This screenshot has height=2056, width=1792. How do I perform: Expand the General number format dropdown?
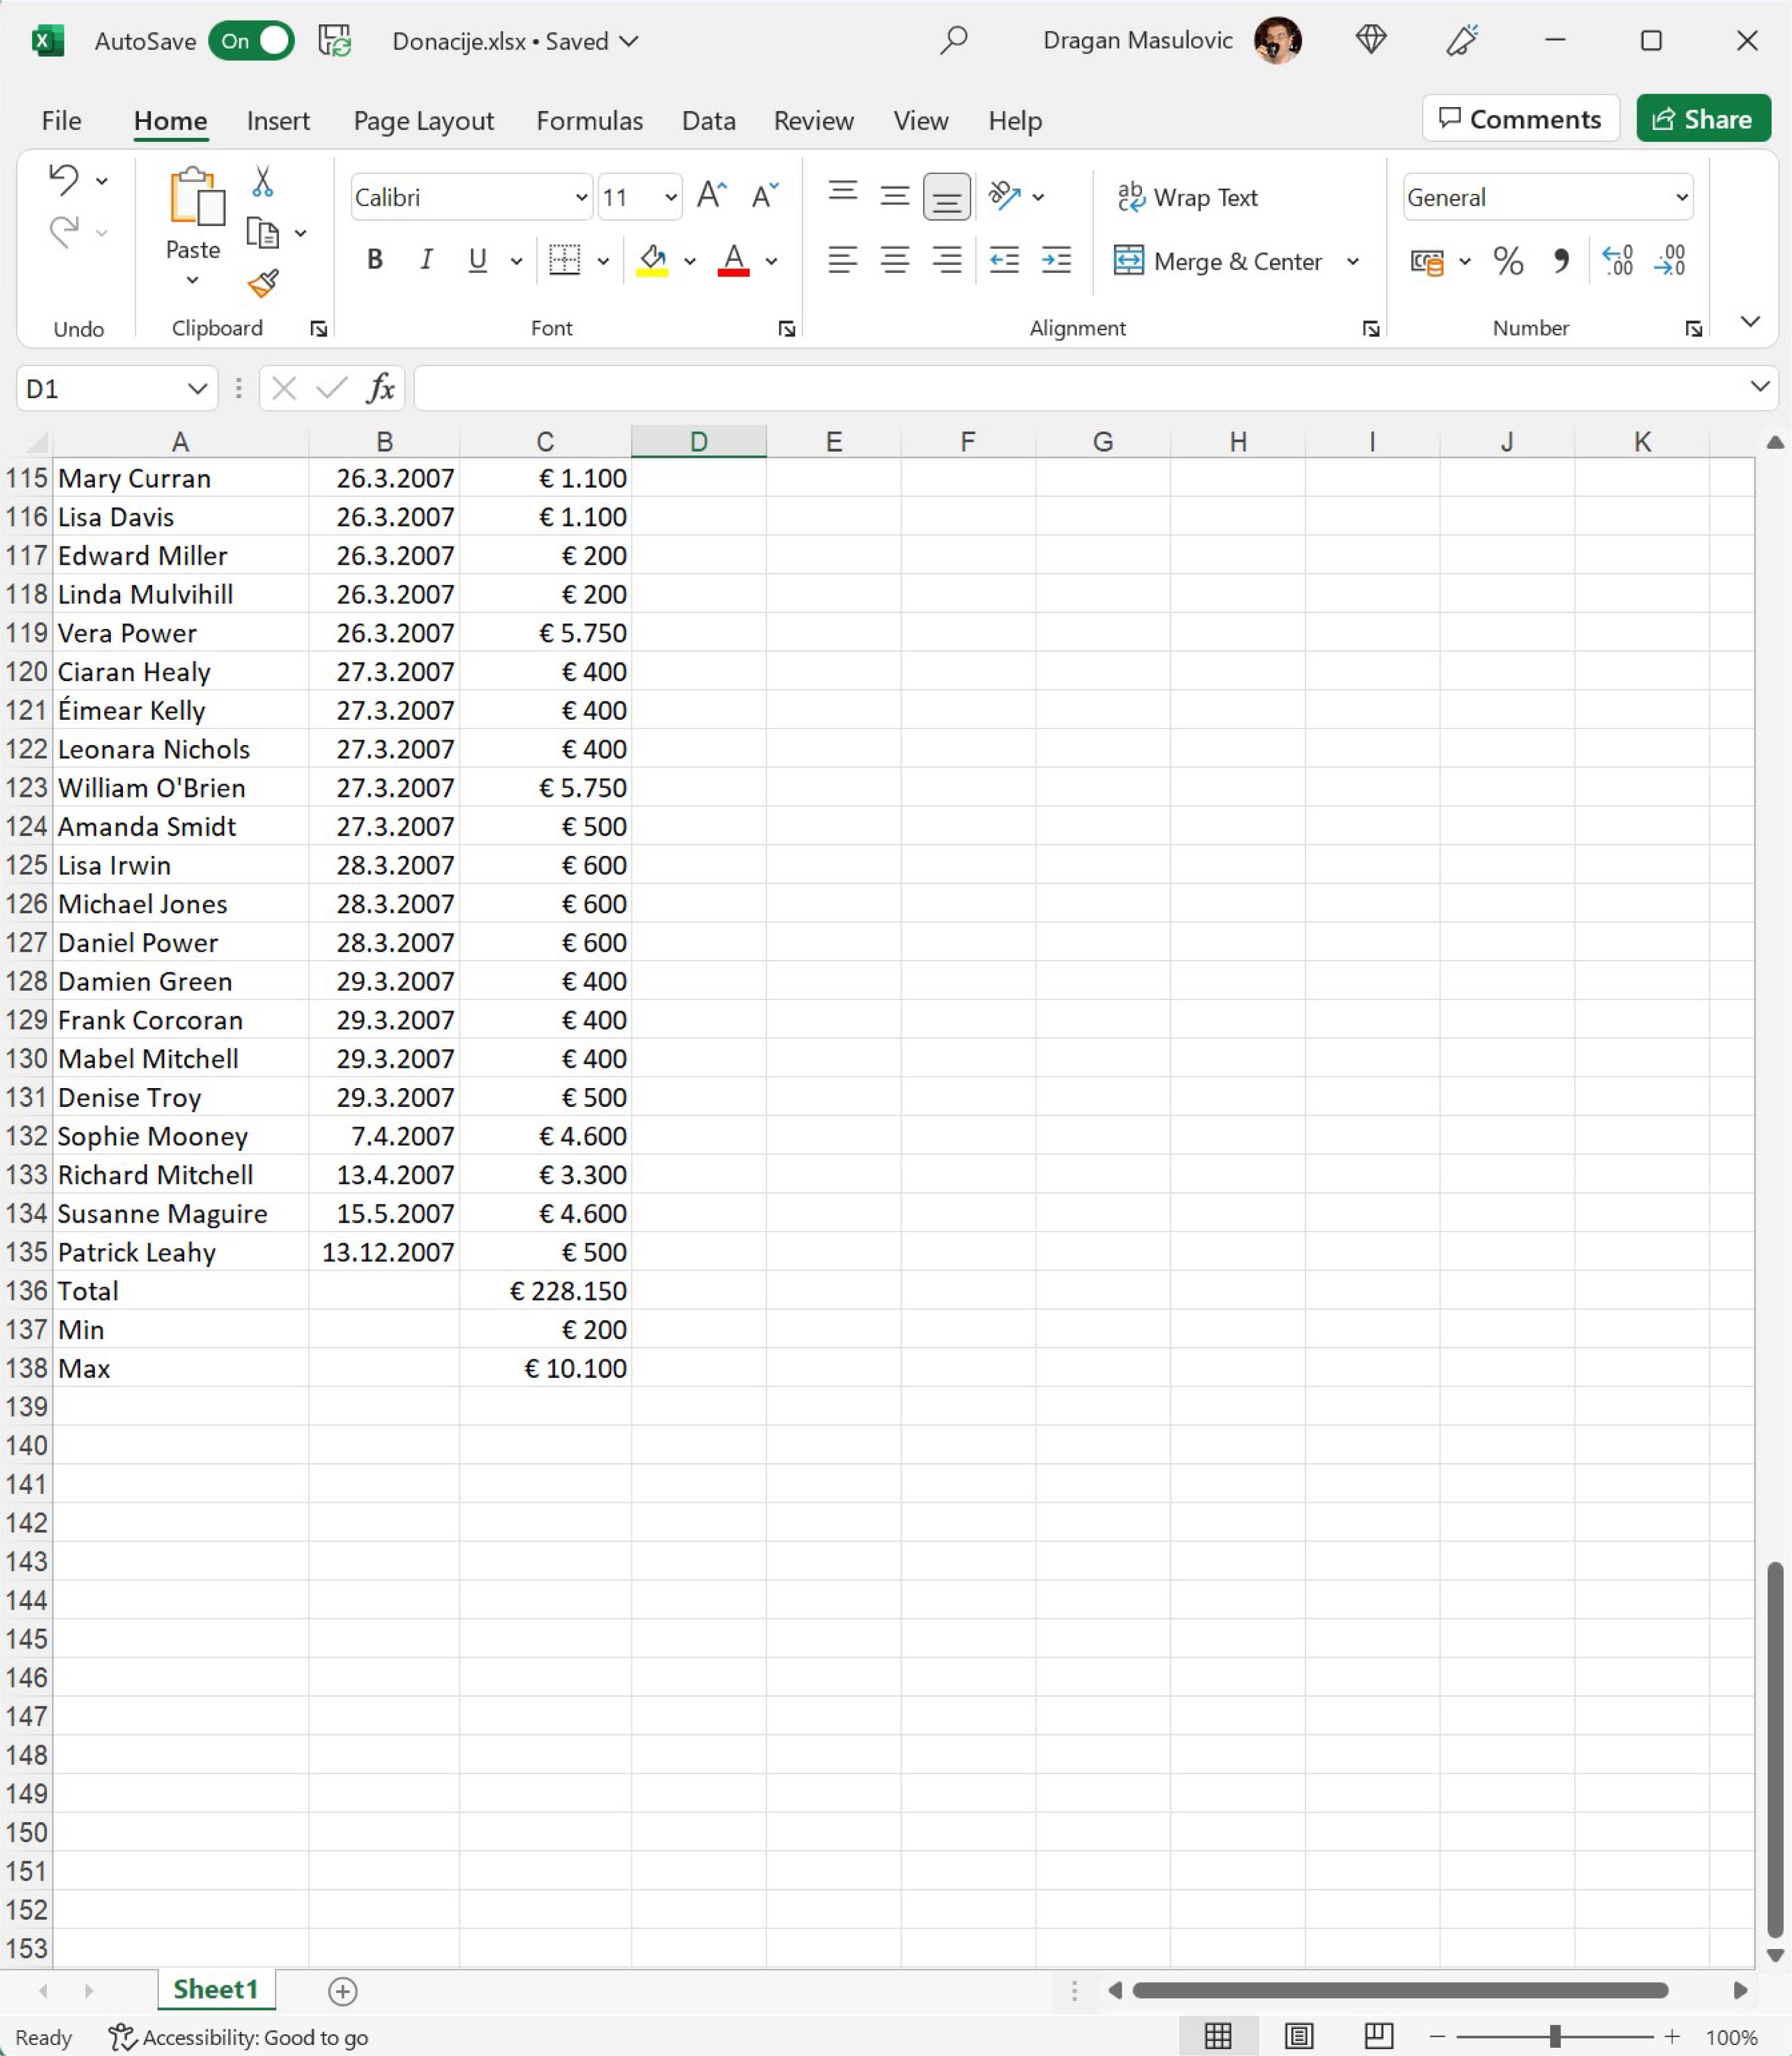(1681, 197)
